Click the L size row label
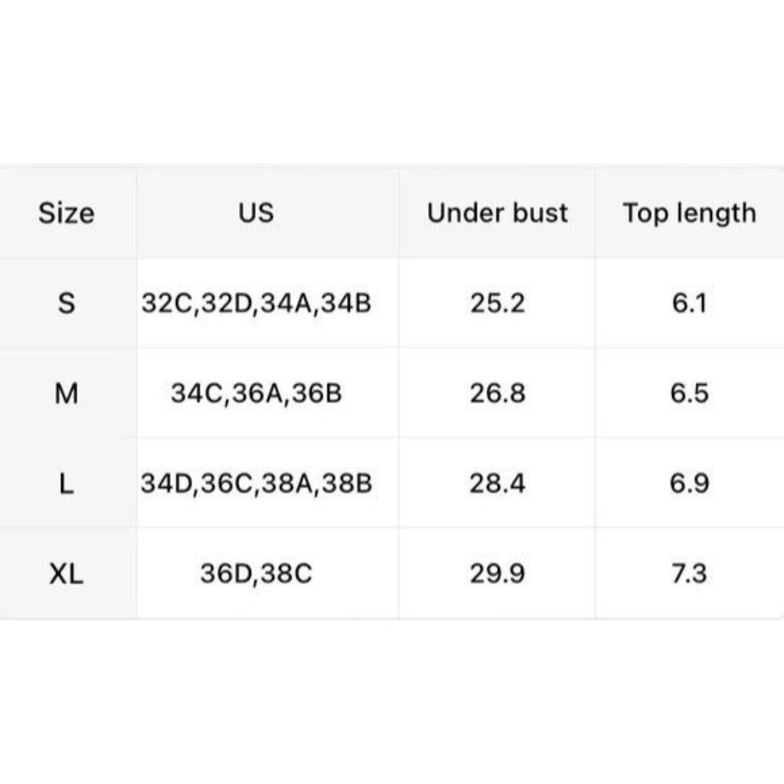Viewport: 784px width, 784px height. (x=67, y=484)
